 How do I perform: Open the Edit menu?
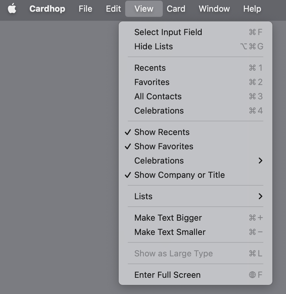[113, 9]
